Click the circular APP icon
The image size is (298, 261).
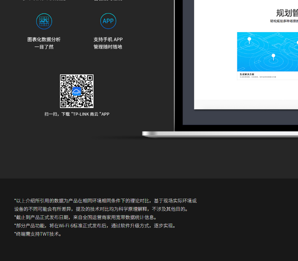tap(108, 21)
